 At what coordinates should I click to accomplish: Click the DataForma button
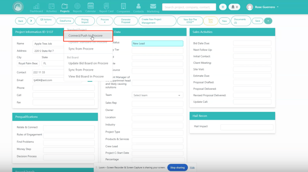(x=65, y=21)
